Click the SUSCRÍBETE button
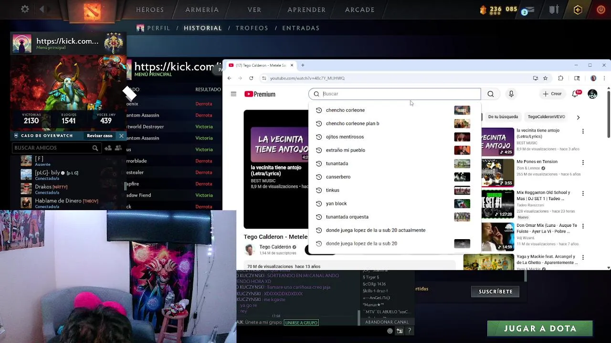 coord(495,292)
